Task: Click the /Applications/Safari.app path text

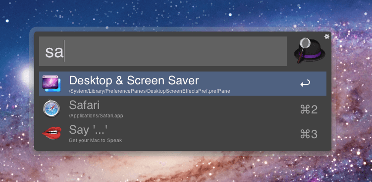Action: tap(96, 116)
